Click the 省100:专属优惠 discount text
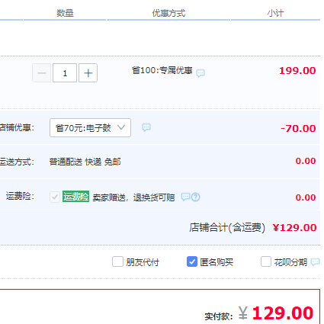 (162, 70)
